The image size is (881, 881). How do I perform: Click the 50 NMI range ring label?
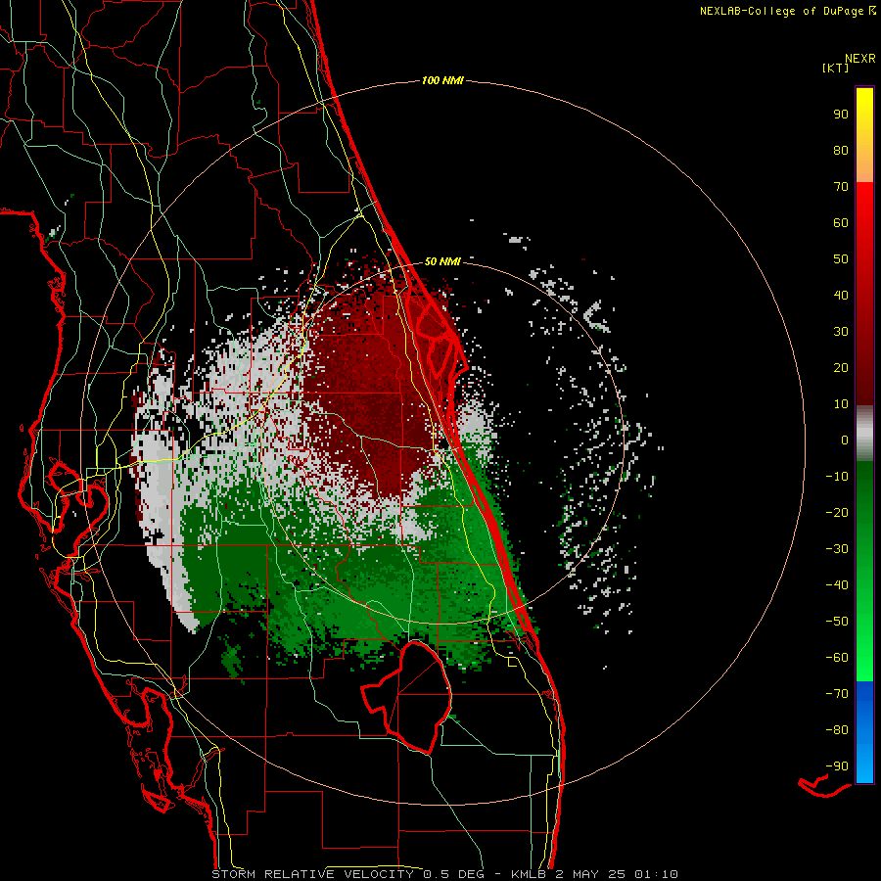click(x=442, y=261)
